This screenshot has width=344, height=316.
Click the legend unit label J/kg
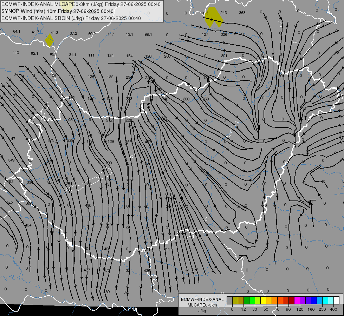pos(202,311)
